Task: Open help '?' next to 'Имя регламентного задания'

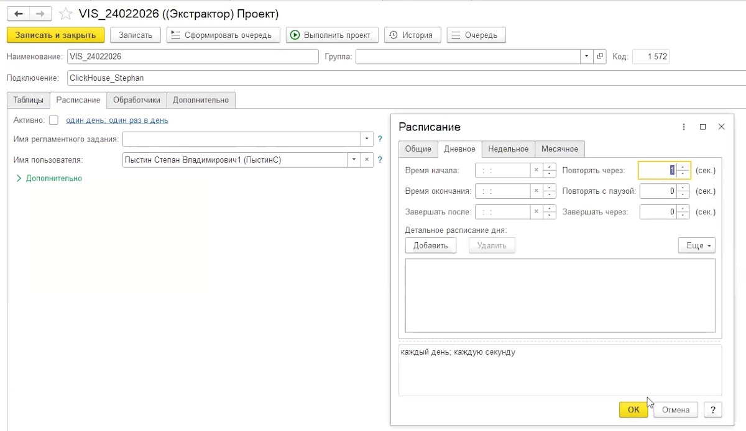Action: click(x=380, y=138)
